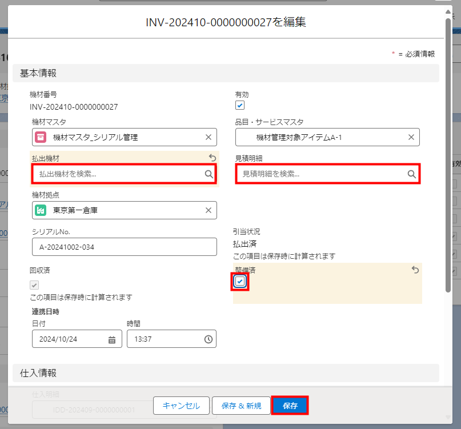Image resolution: width=461 pixels, height=429 pixels.
Task: Undo the 払出機材 field change
Action: [213, 158]
